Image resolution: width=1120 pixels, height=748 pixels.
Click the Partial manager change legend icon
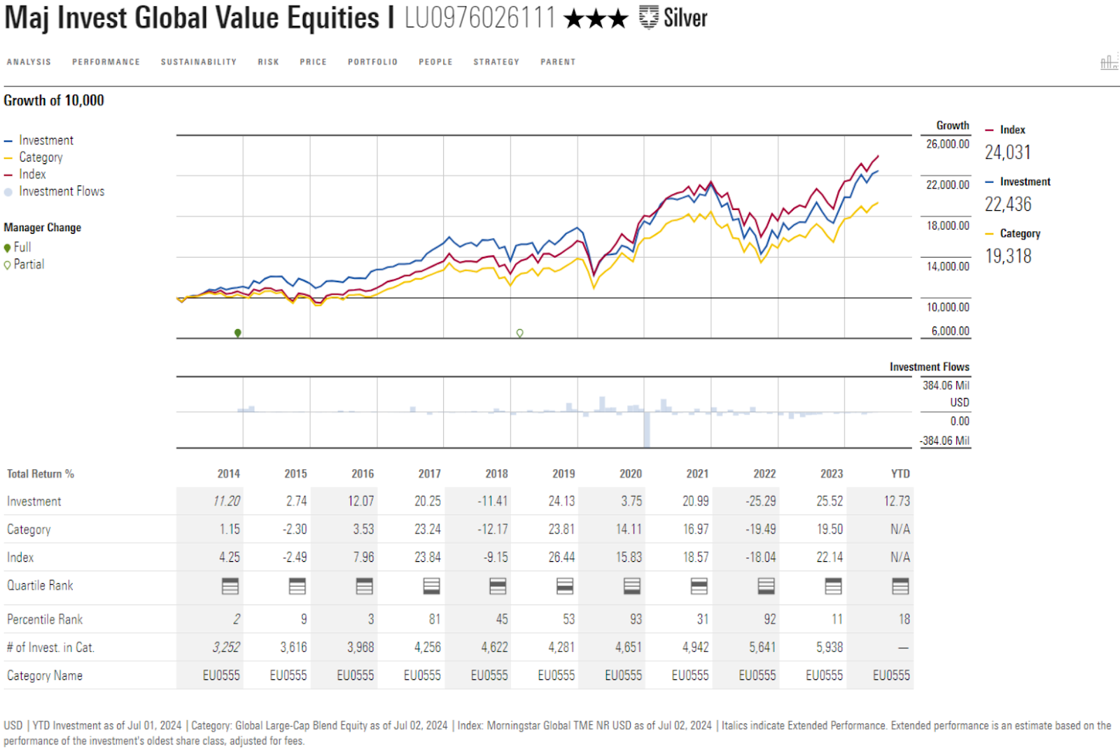pos(7,265)
